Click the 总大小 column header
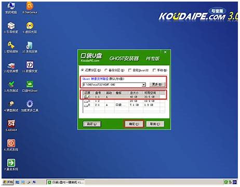The width and height of the screenshot is (240, 187). (x=136, y=93)
